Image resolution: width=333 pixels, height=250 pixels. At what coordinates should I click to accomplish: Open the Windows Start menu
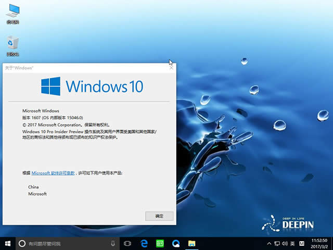click(7, 243)
